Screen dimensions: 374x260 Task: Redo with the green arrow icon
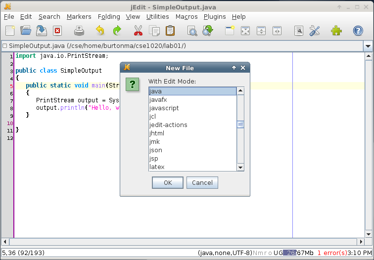(117, 31)
